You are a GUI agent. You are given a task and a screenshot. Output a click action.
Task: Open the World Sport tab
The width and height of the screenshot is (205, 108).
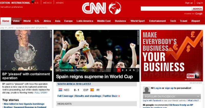point(138,21)
